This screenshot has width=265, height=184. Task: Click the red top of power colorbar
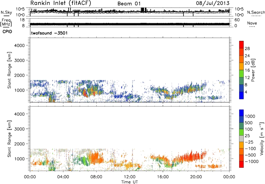(x=241, y=45)
